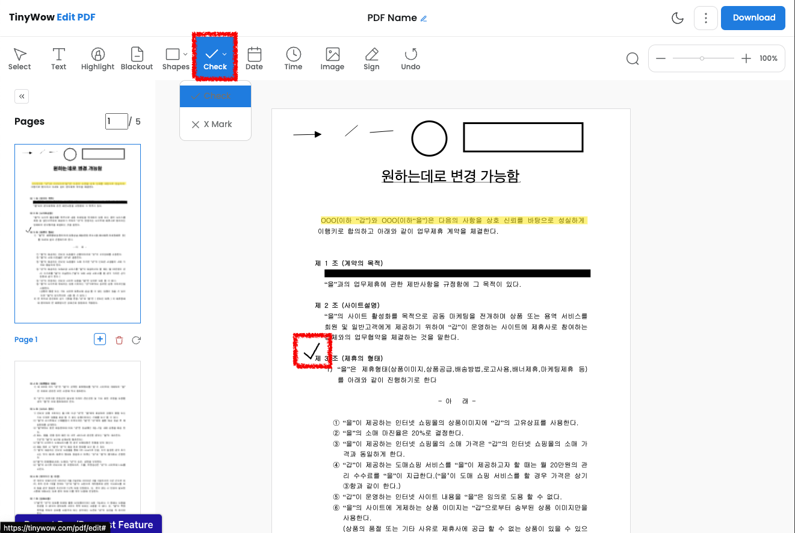Choose the Blackout tool
The height and width of the screenshot is (533, 795).
(137, 58)
